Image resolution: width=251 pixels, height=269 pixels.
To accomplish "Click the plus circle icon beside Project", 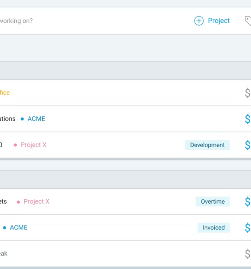I will click(199, 21).
